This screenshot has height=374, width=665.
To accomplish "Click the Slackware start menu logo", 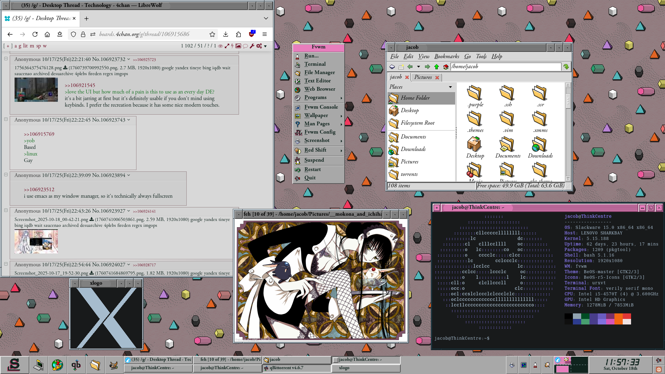I will coord(14,365).
